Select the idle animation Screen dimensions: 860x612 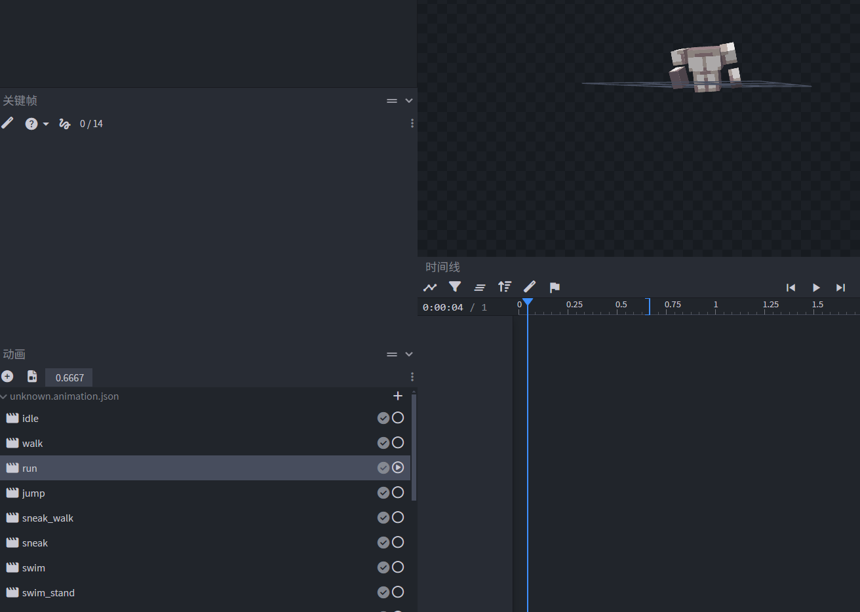click(205, 418)
